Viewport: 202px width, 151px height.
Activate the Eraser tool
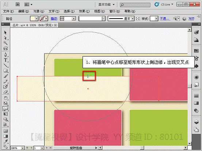tap(5, 92)
